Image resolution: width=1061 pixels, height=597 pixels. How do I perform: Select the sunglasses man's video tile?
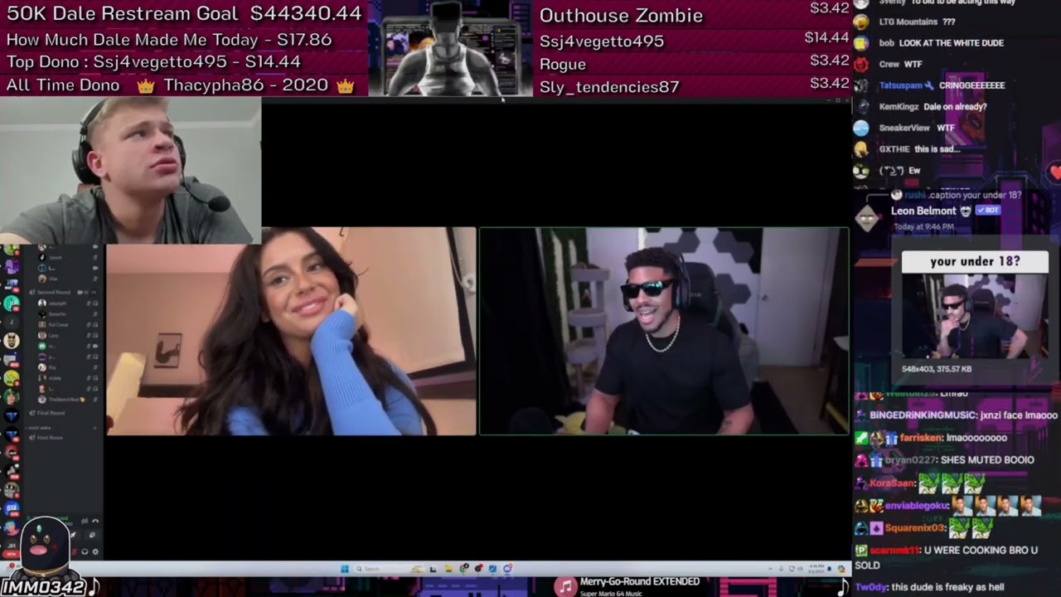coord(664,331)
